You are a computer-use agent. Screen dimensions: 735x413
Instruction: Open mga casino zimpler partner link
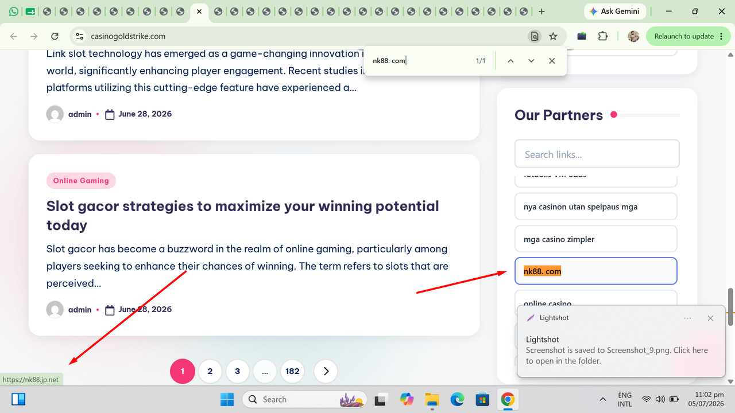(596, 239)
